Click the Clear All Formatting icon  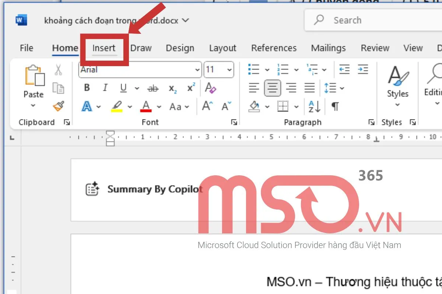[211, 88]
